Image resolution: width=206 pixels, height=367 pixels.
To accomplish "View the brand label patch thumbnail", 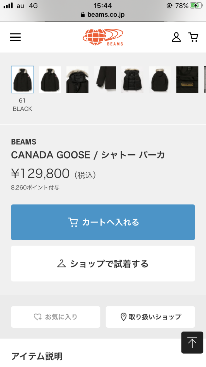I will point(187,80).
